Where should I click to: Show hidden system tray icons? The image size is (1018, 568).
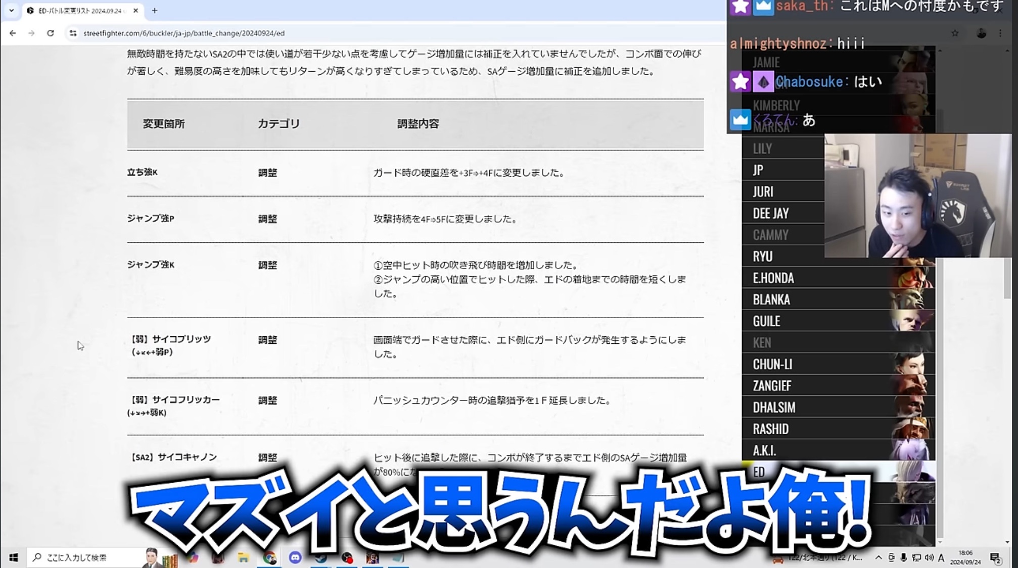tap(878, 557)
